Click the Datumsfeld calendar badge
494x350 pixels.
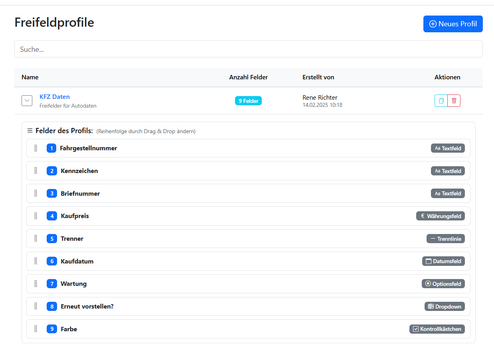[443, 261]
